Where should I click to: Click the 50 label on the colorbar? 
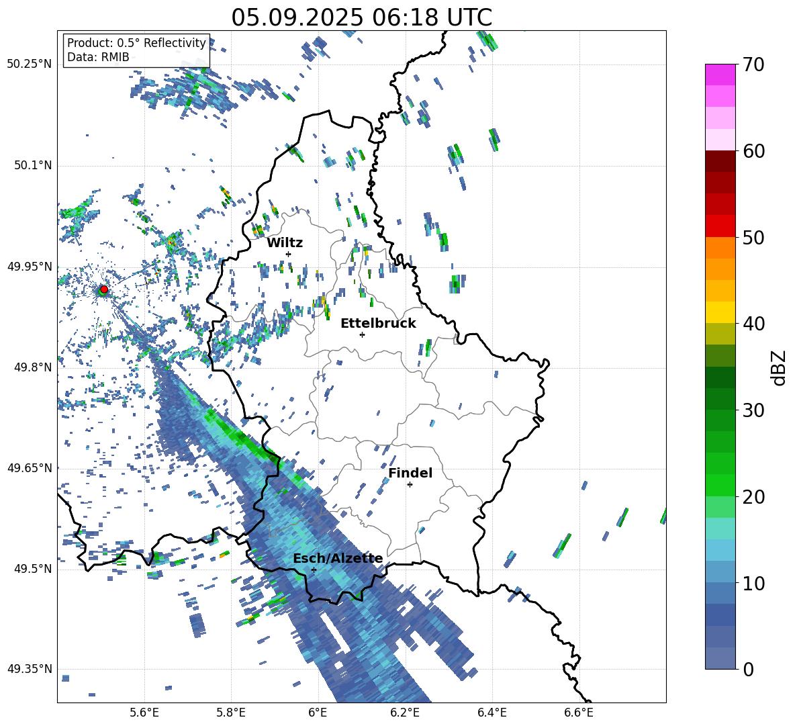pyautogui.click(x=753, y=238)
